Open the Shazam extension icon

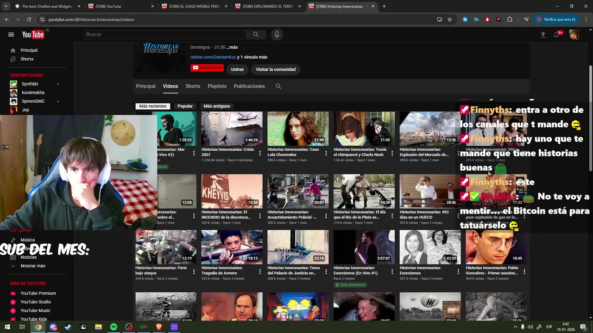465,19
